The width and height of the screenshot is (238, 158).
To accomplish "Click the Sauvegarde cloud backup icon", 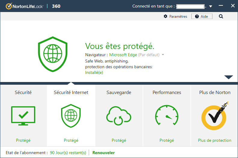I will tap(119, 116).
